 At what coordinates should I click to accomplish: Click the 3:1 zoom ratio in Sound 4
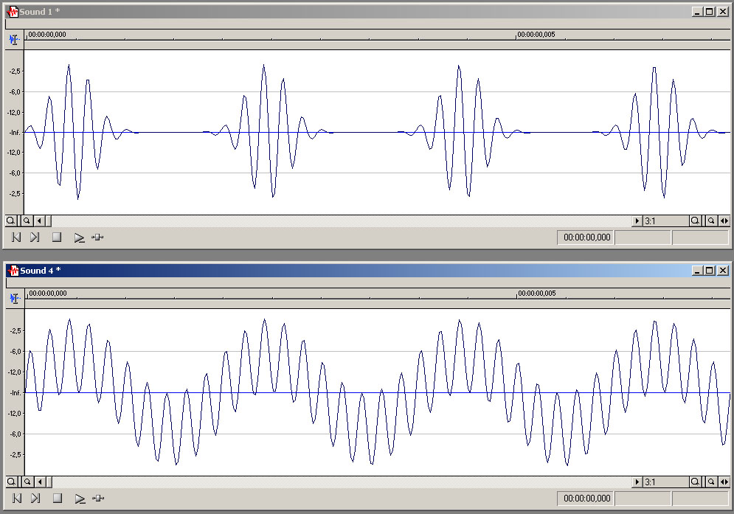[x=665, y=482]
